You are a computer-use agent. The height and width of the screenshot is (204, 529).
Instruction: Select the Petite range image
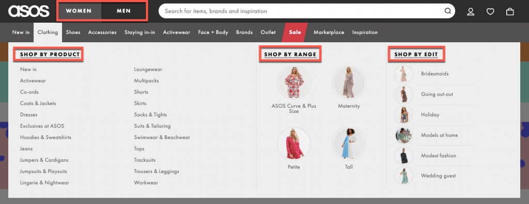pos(294,144)
